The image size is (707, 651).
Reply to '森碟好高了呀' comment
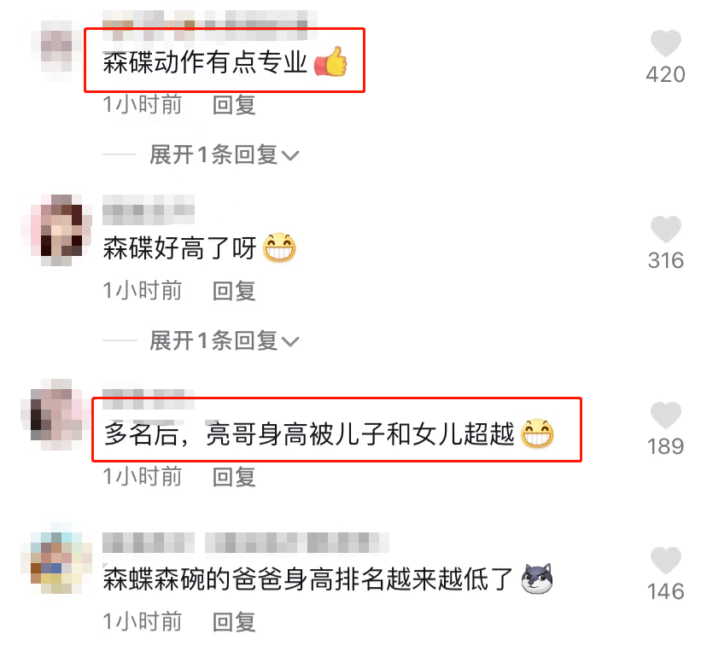pyautogui.click(x=234, y=291)
